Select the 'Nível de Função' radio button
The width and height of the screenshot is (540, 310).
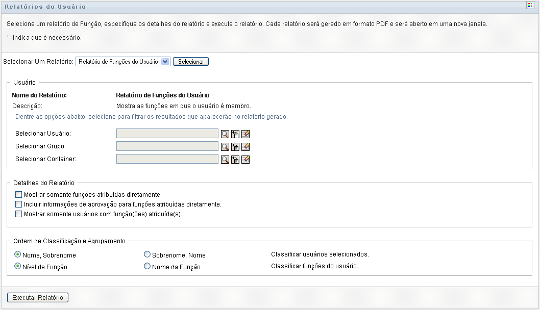click(x=19, y=266)
